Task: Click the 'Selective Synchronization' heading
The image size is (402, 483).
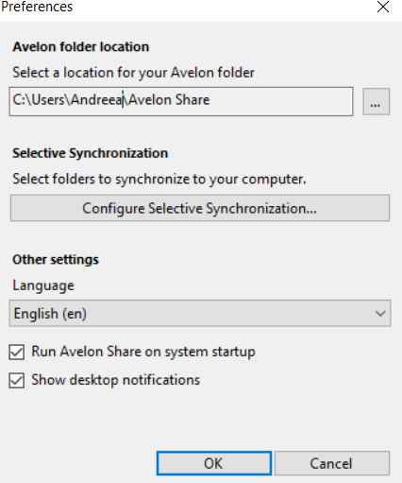Action: [91, 153]
